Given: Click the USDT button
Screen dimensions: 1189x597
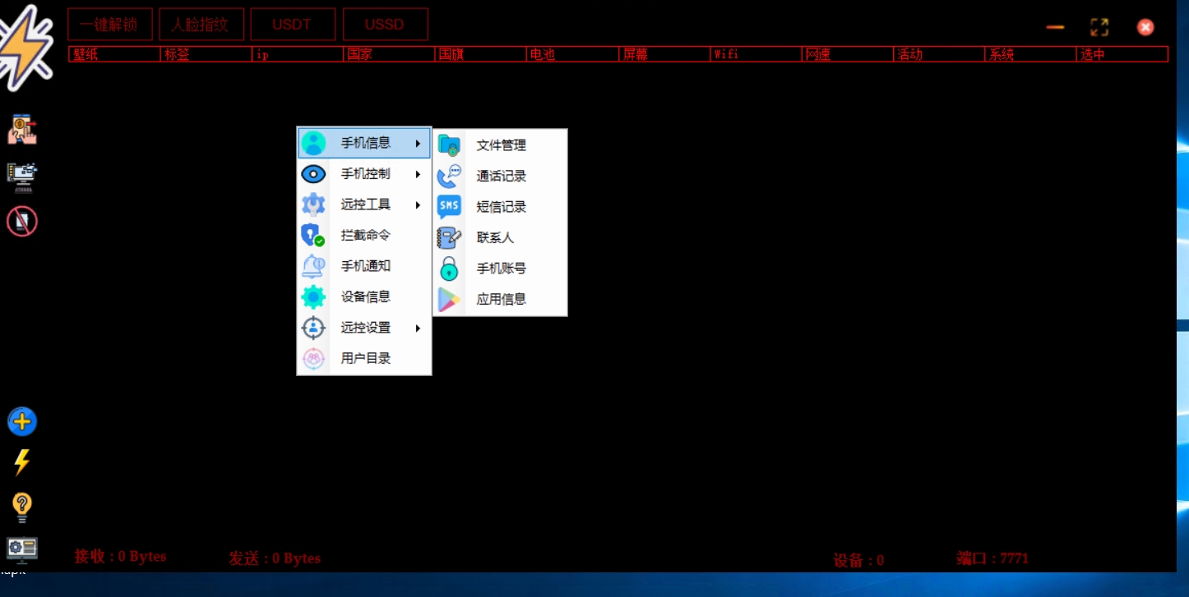Looking at the screenshot, I should [x=293, y=25].
